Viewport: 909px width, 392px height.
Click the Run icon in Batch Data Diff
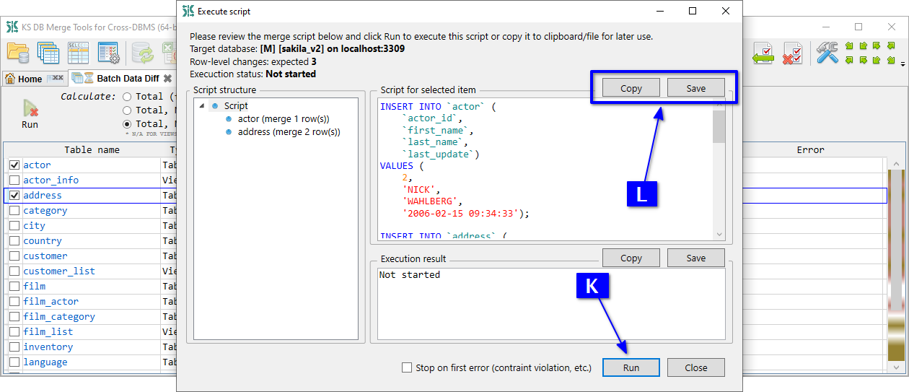(x=30, y=113)
